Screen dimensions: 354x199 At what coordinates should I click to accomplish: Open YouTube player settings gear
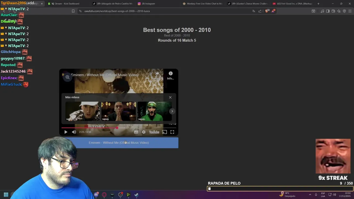click(144, 132)
